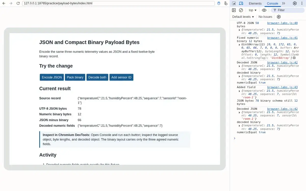Expand the object under UTF-8 JSON 58 bytes
This screenshot has width=306, height=191.
239,30
